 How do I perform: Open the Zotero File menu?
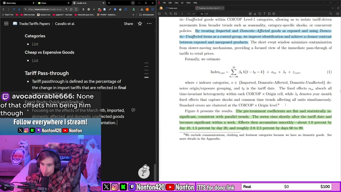[164, 3]
